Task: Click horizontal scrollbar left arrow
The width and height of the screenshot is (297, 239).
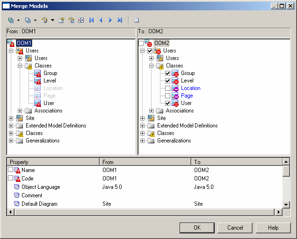Action: (x=11, y=212)
